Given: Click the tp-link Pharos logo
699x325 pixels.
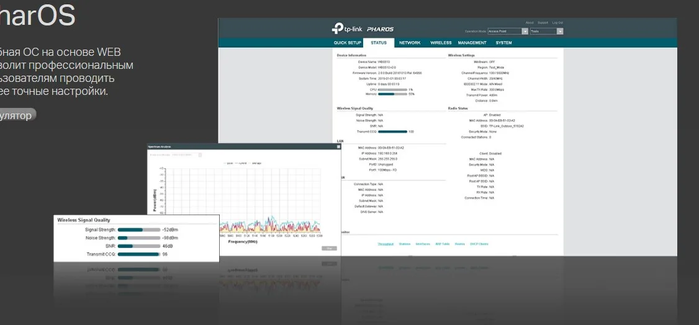Looking at the screenshot, I should 363,29.
